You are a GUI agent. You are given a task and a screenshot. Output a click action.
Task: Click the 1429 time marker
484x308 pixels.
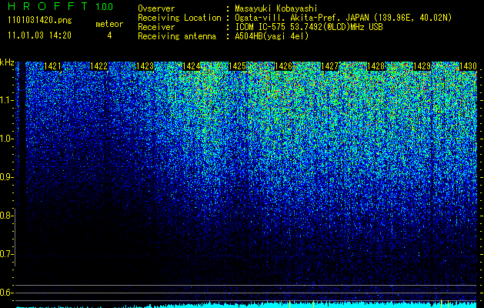pos(422,66)
